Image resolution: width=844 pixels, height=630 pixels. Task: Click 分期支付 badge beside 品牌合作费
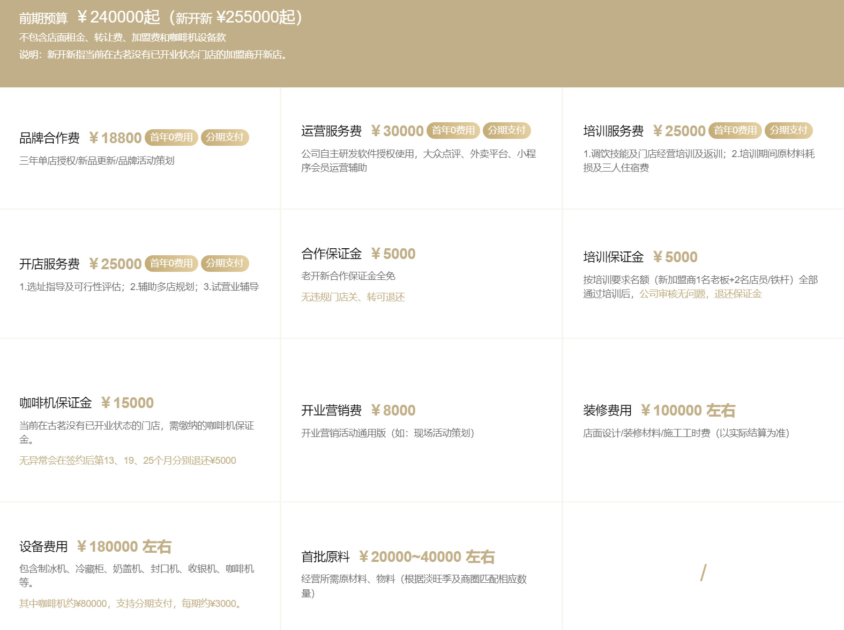point(225,137)
